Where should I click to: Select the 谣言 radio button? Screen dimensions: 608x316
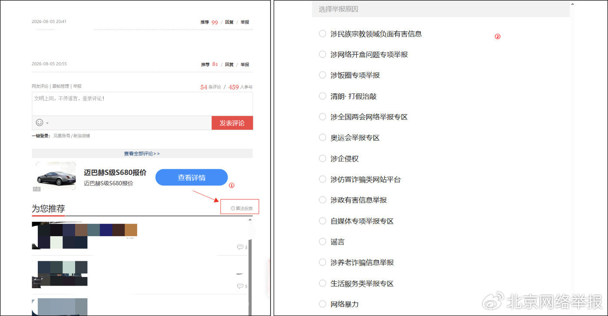pos(322,242)
